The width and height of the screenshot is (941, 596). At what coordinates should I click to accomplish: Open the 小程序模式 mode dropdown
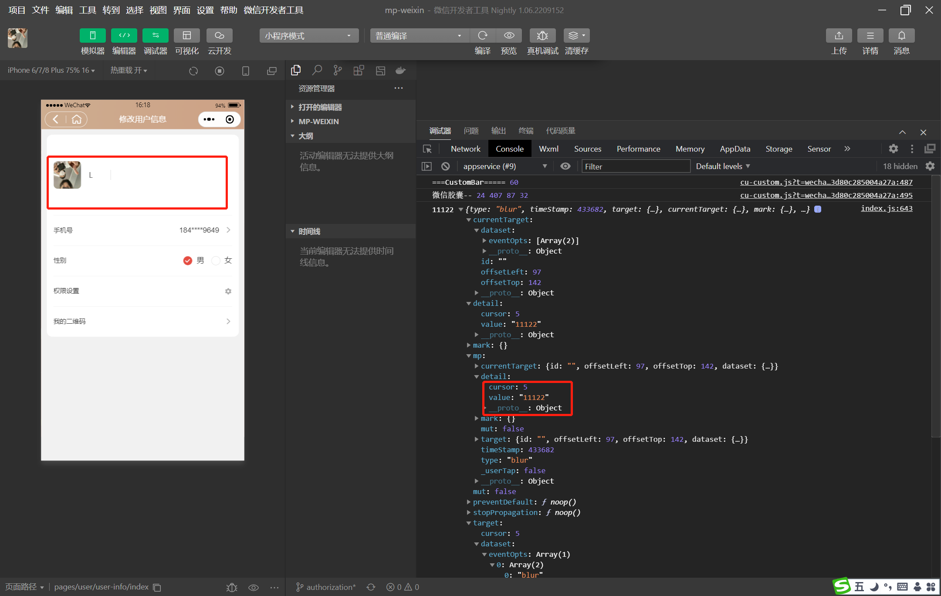click(x=308, y=36)
